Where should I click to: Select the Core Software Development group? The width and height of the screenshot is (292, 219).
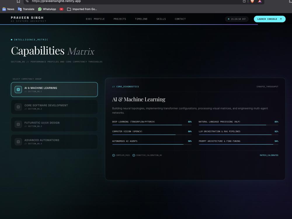click(54, 107)
